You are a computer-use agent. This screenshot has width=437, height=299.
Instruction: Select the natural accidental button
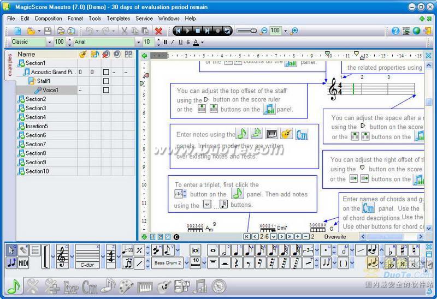coord(414,250)
